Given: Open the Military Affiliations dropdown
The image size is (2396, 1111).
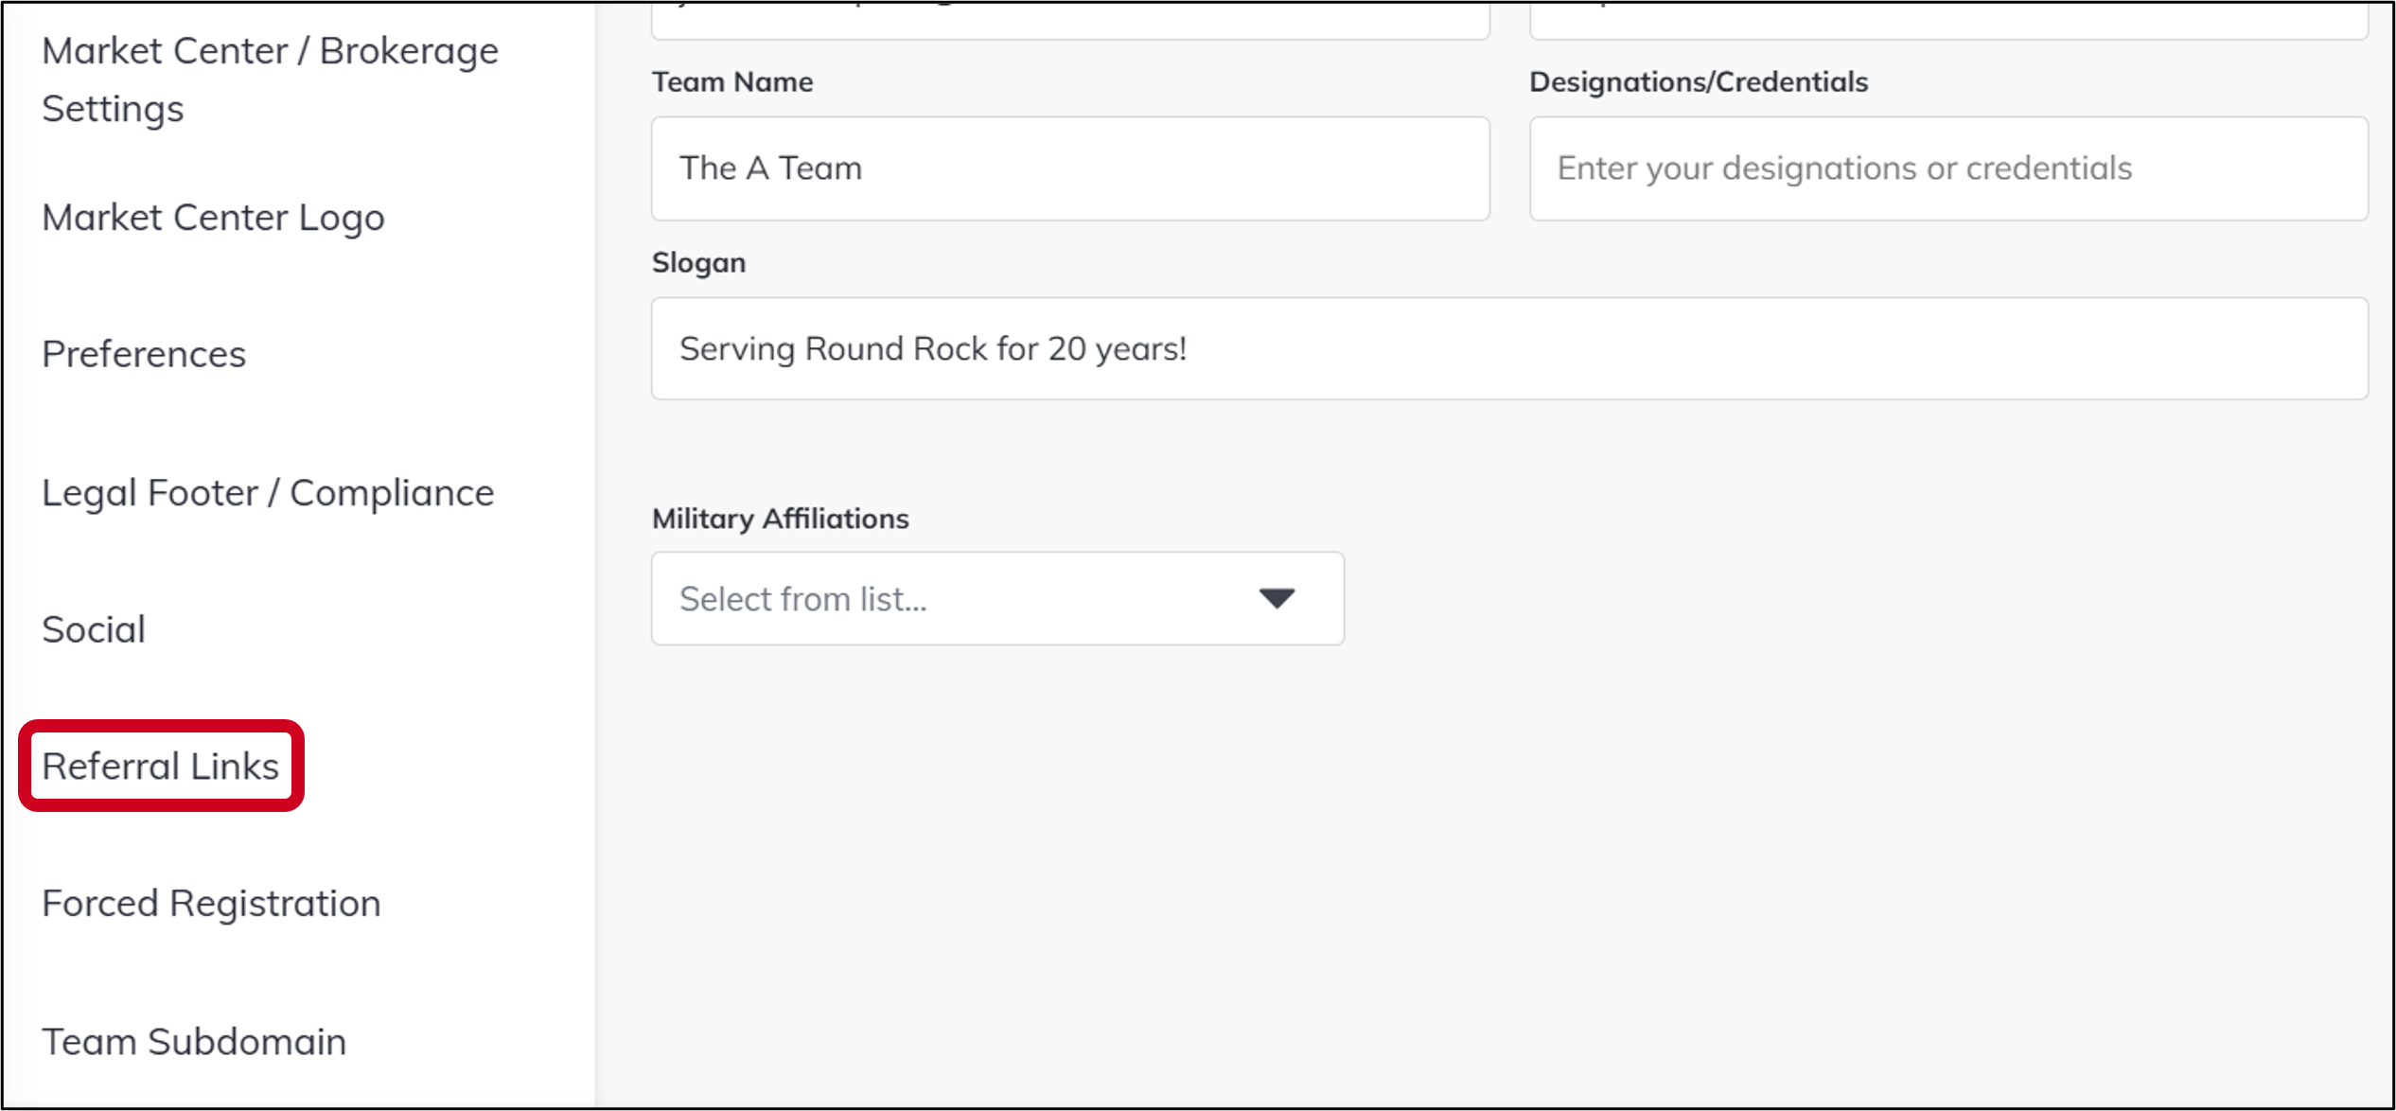Looking at the screenshot, I should click(x=997, y=598).
